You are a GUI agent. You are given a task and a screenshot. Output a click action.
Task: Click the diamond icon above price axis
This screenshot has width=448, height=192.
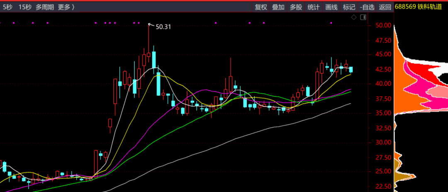(354, 17)
